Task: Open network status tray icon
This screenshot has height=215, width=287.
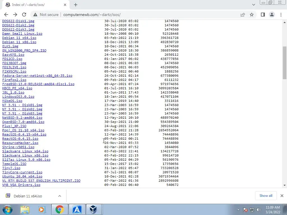Action: pyautogui.click(x=252, y=210)
